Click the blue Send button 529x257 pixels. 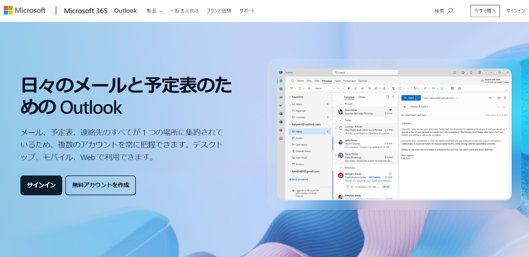409,98
